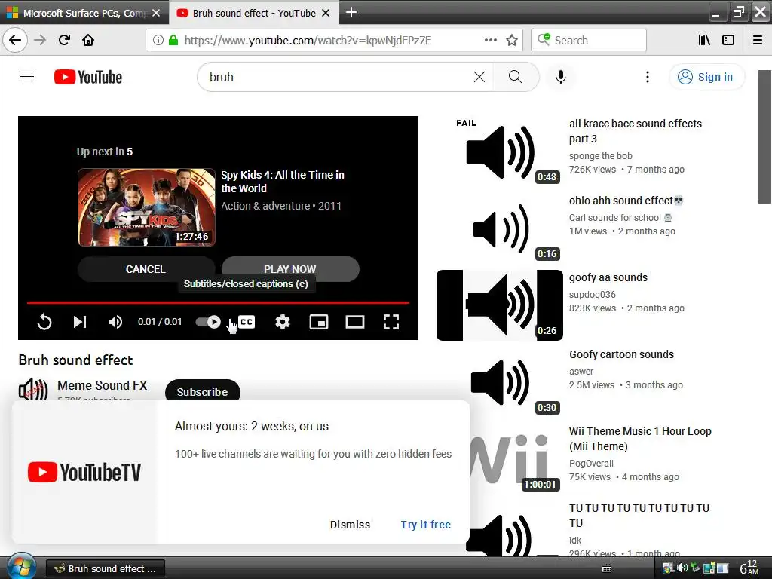772x579 pixels.
Task: Clear the YouTube search text
Action: [x=479, y=77]
